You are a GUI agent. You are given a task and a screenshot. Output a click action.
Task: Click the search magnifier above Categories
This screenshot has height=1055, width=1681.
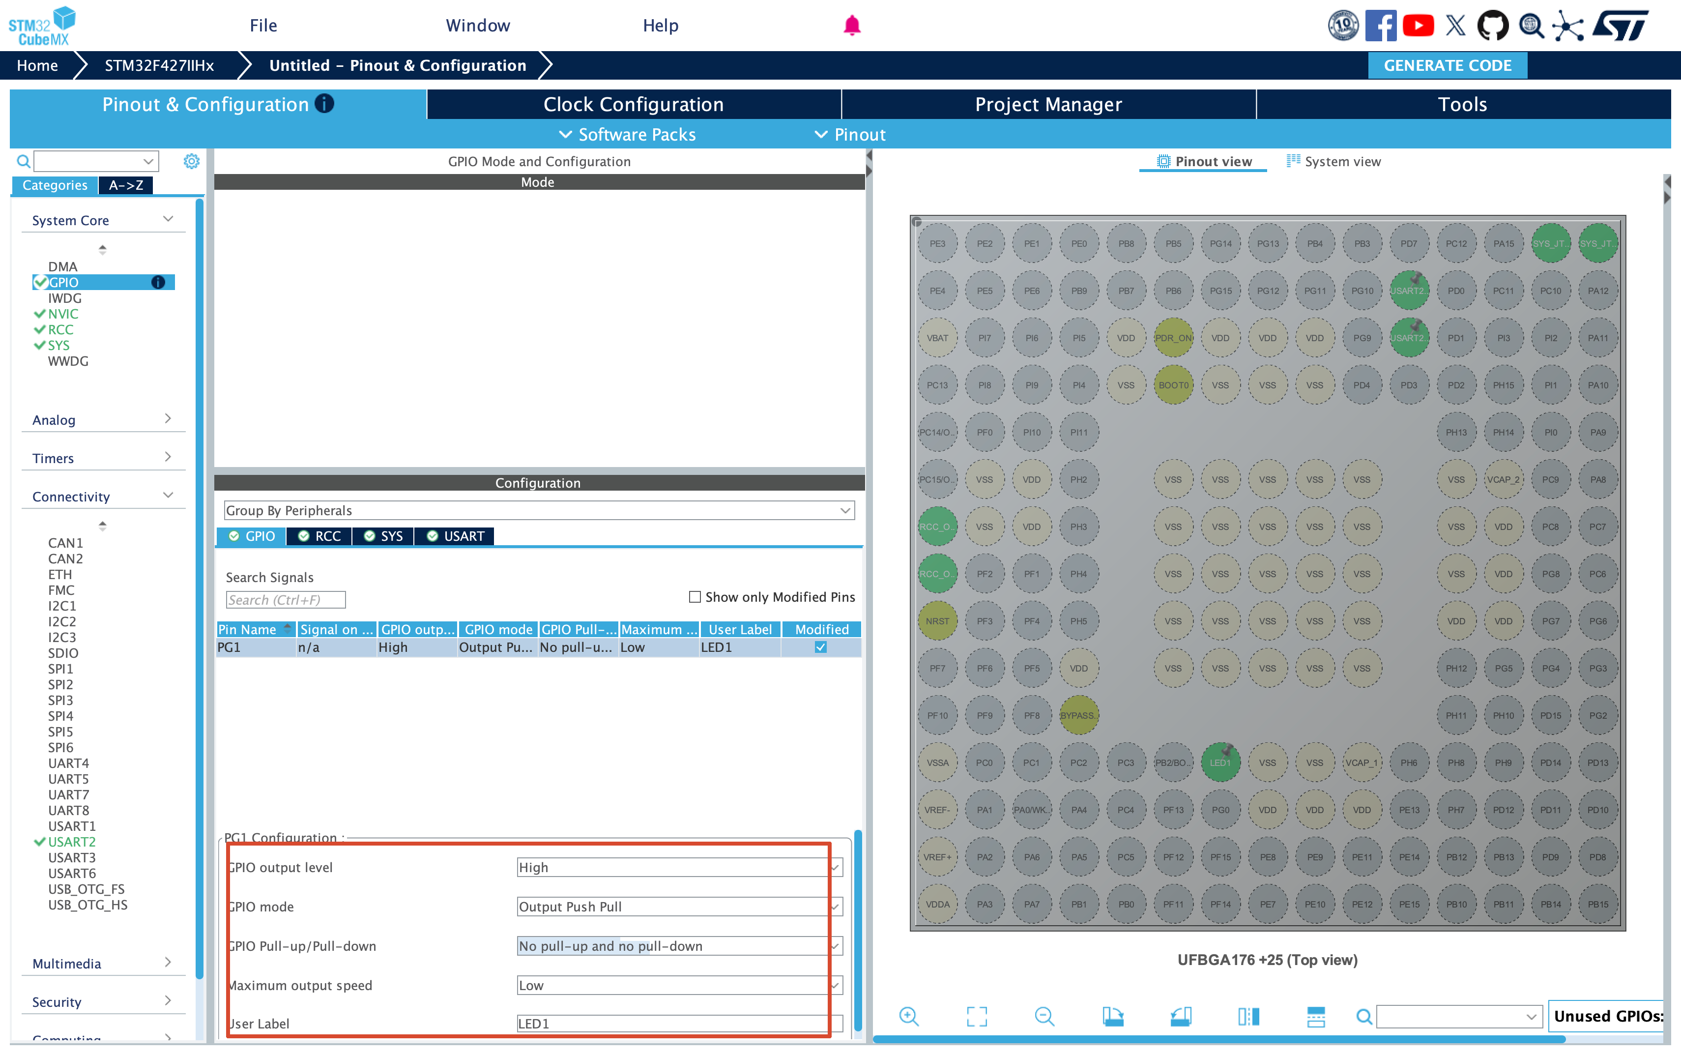(23, 161)
